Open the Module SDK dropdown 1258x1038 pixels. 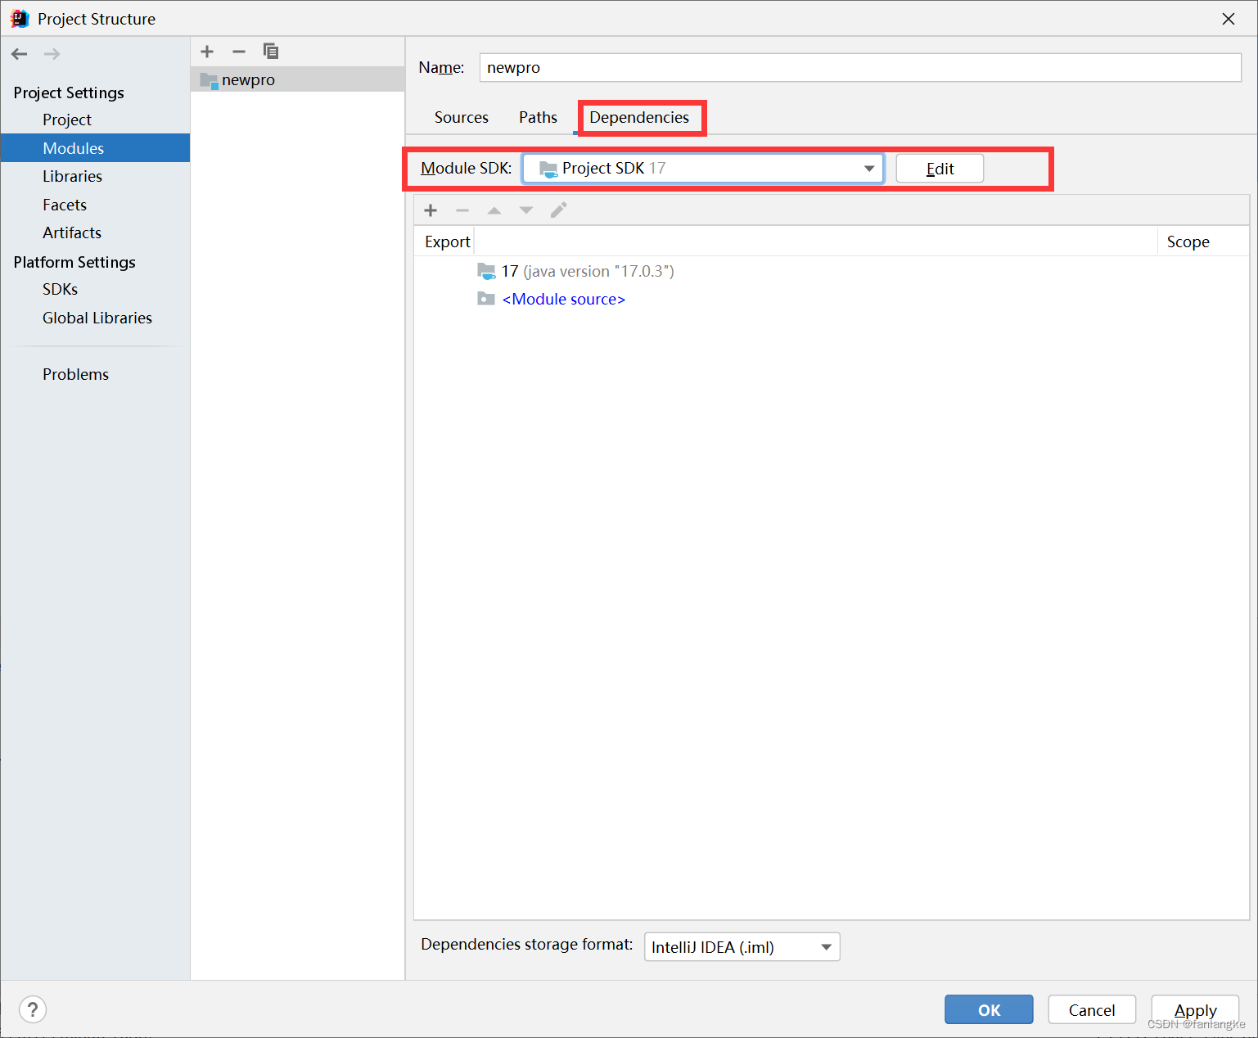click(x=703, y=169)
